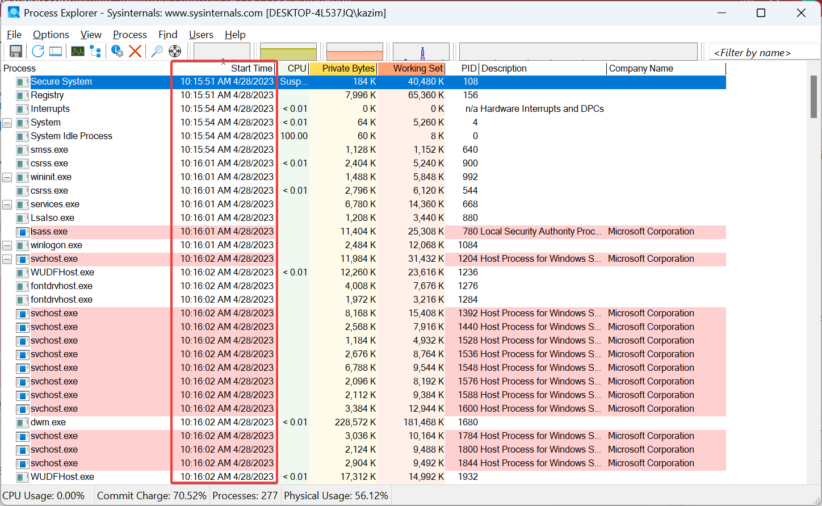Open the Help menu
Viewport: 822px width, 506px height.
[x=235, y=35]
